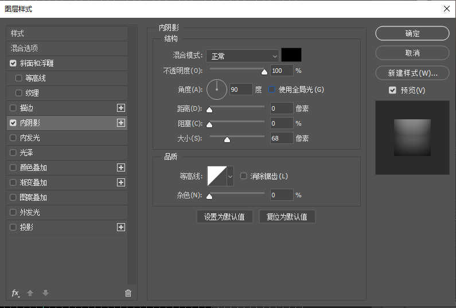Select the 内发光 effect row
The width and height of the screenshot is (456, 308).
pyautogui.click(x=67, y=138)
